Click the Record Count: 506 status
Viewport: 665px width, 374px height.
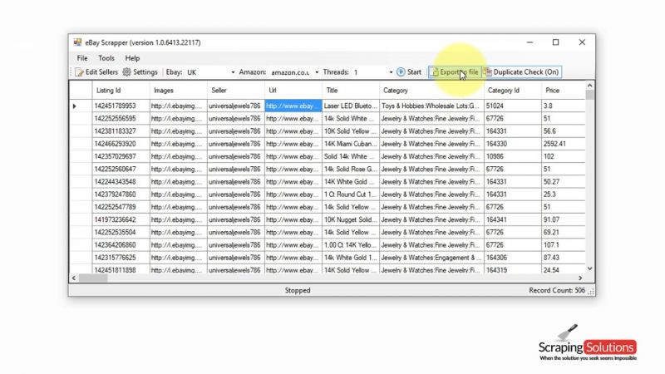click(x=557, y=290)
